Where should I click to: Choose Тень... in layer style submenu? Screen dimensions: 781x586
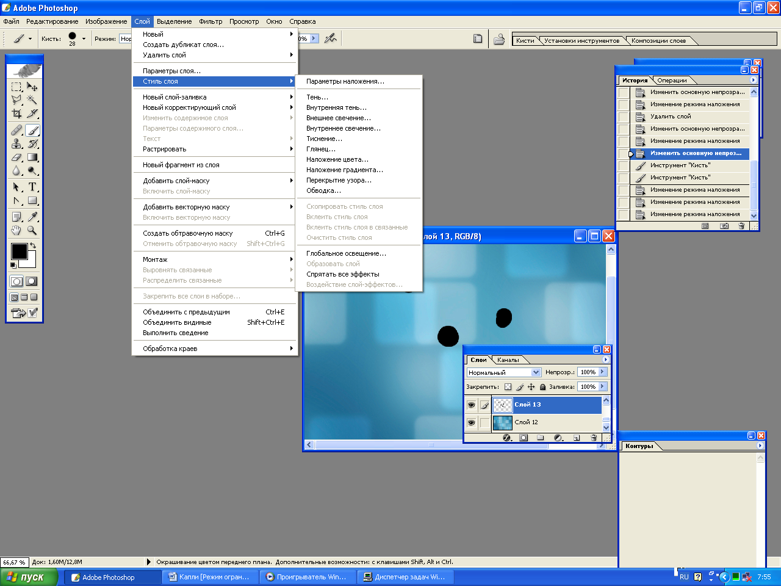(x=317, y=97)
